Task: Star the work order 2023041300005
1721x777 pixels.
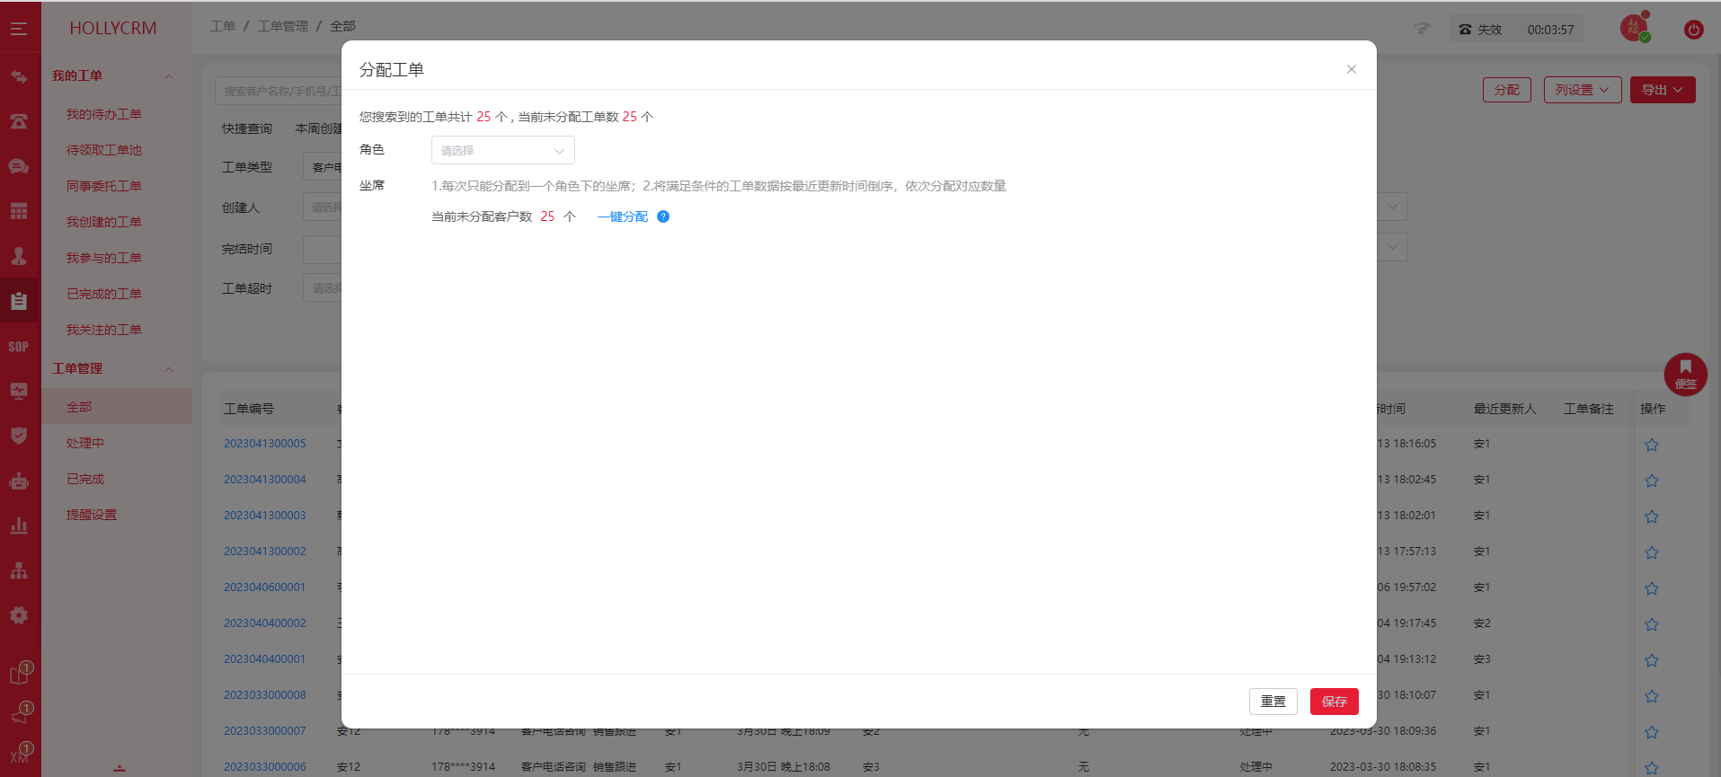Action: pos(1651,445)
